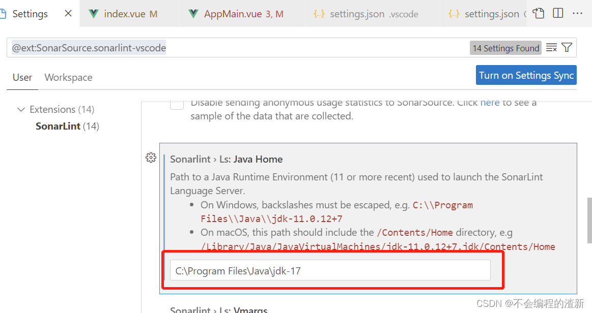
Task: Switch to Workspace settings scope
Action: (x=68, y=77)
